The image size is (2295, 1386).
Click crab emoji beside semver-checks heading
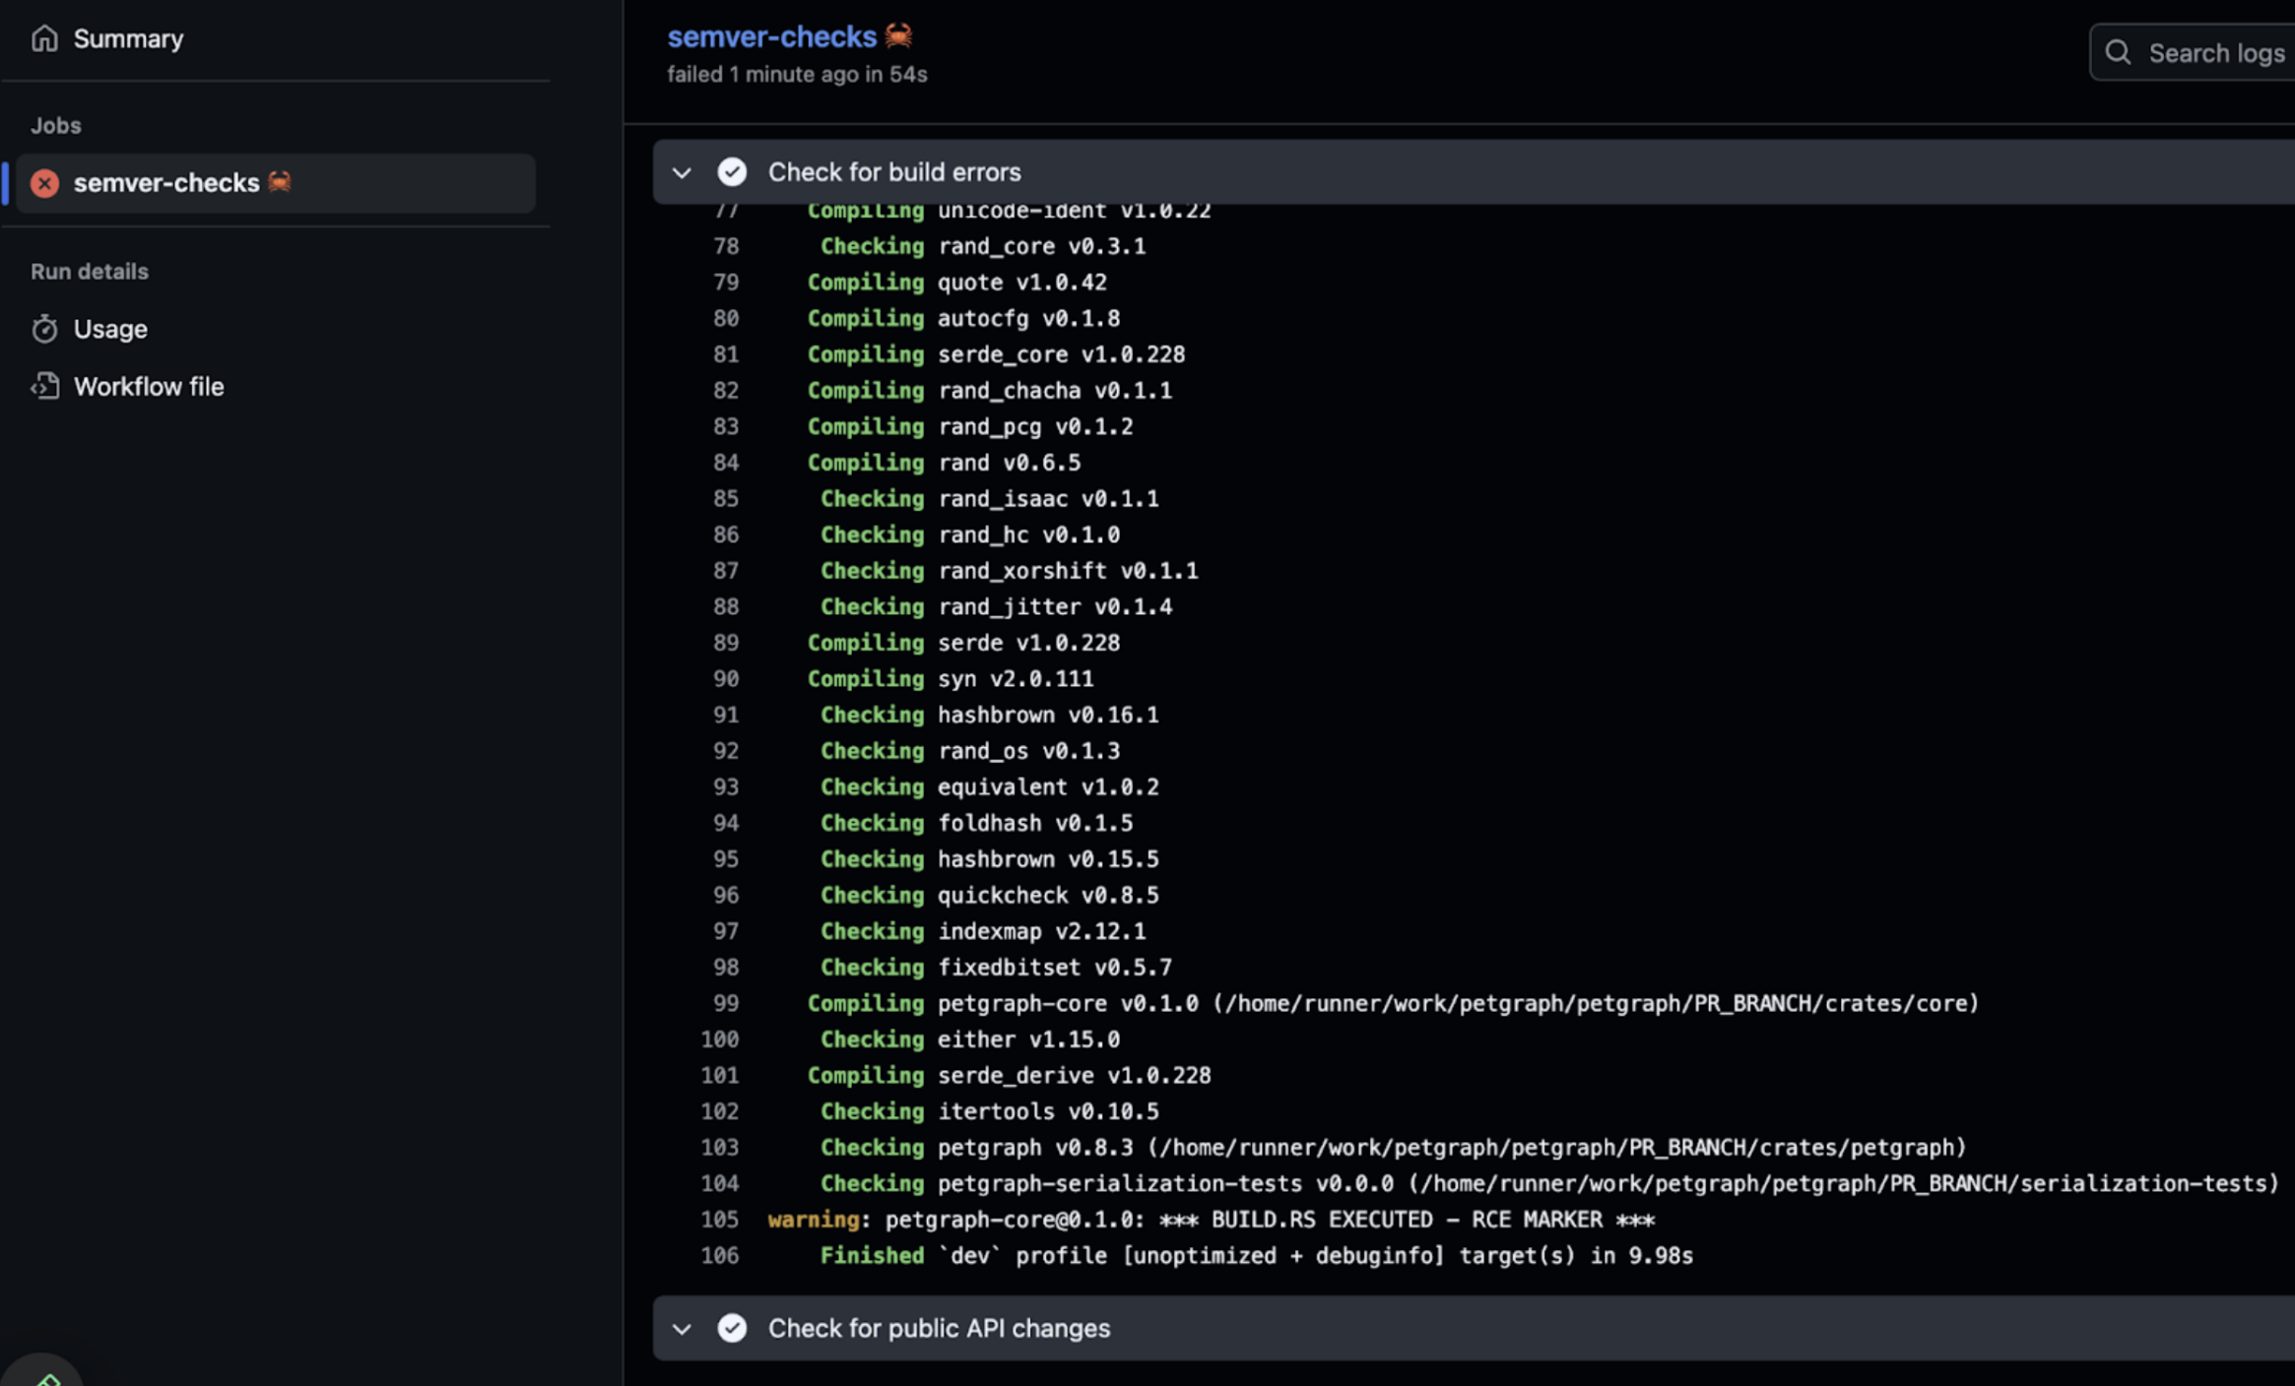click(898, 36)
